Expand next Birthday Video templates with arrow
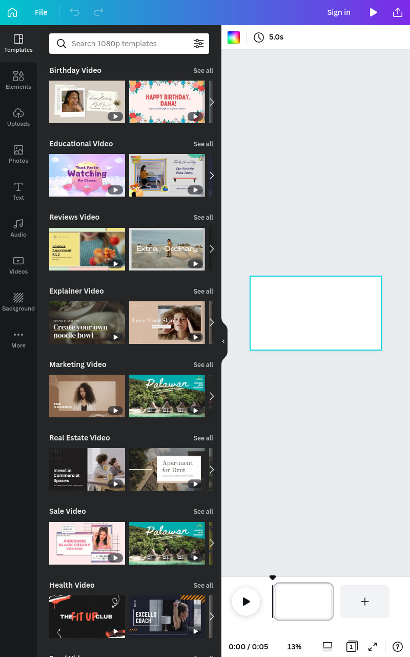The height and width of the screenshot is (657, 410). (x=211, y=102)
